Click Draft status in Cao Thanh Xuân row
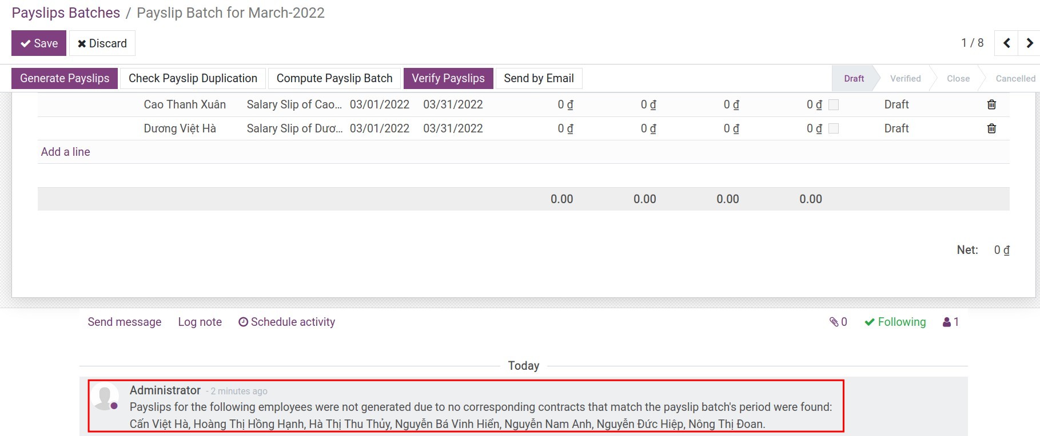The height and width of the screenshot is (436, 1040). coord(896,104)
